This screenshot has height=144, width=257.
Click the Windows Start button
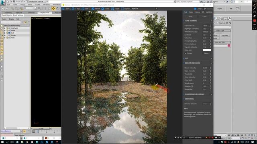[x=3, y=142]
